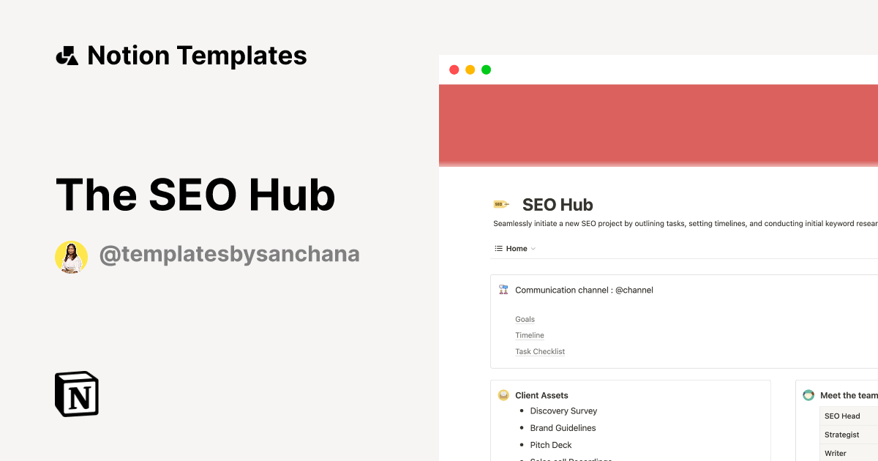Screen dimensions: 878x461
Task: Click the @templatesbysanchana handle
Action: coord(230,254)
